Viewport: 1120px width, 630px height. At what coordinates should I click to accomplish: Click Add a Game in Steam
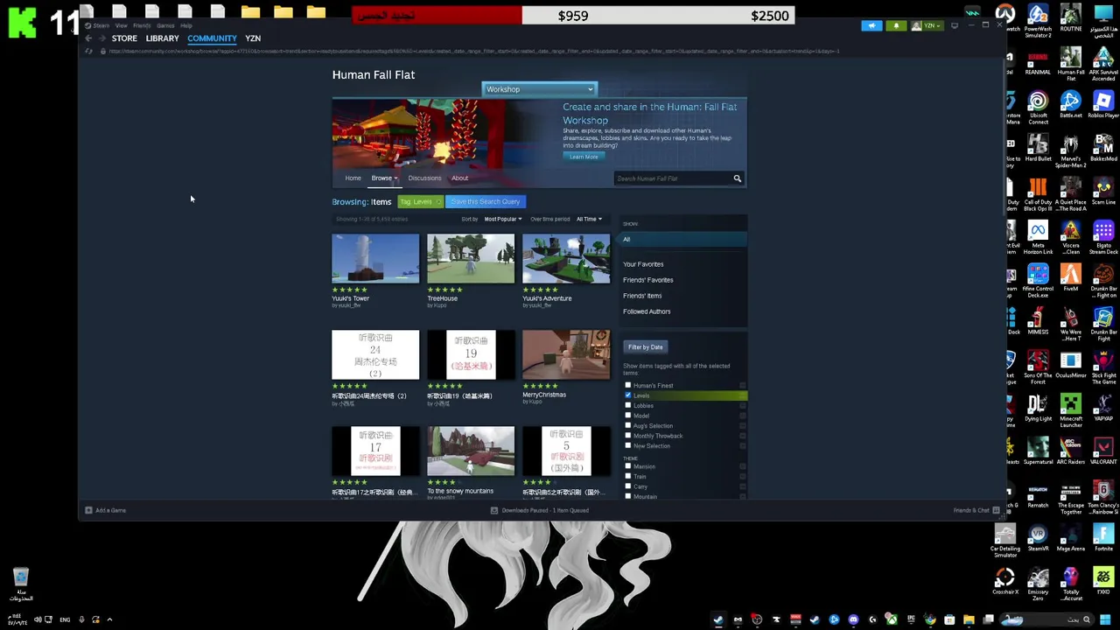(106, 510)
